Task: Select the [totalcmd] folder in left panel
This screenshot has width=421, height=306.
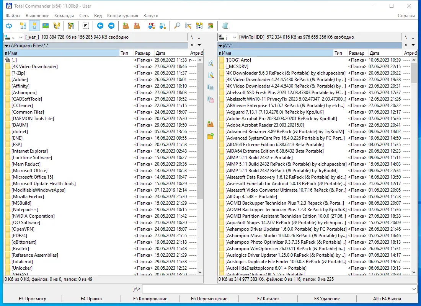Action: pyautogui.click(x=22, y=262)
